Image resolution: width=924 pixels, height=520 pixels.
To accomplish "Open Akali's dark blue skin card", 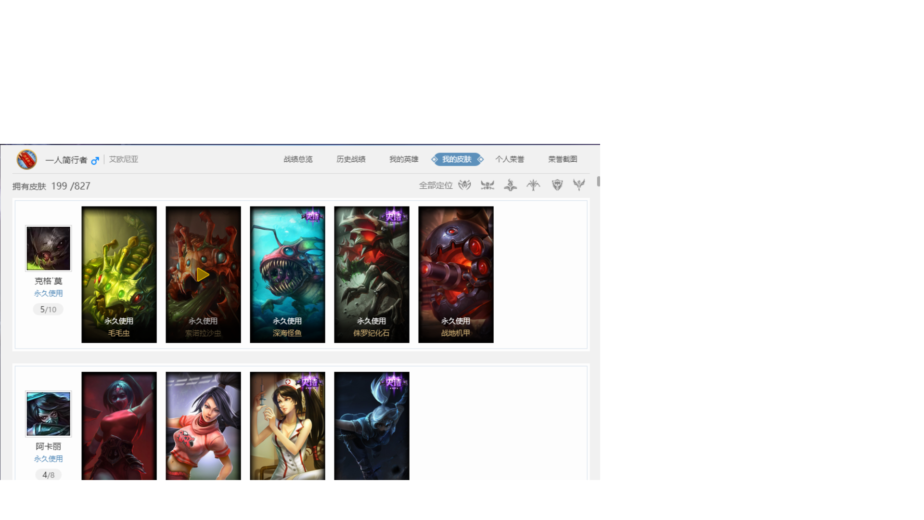I will (372, 426).
